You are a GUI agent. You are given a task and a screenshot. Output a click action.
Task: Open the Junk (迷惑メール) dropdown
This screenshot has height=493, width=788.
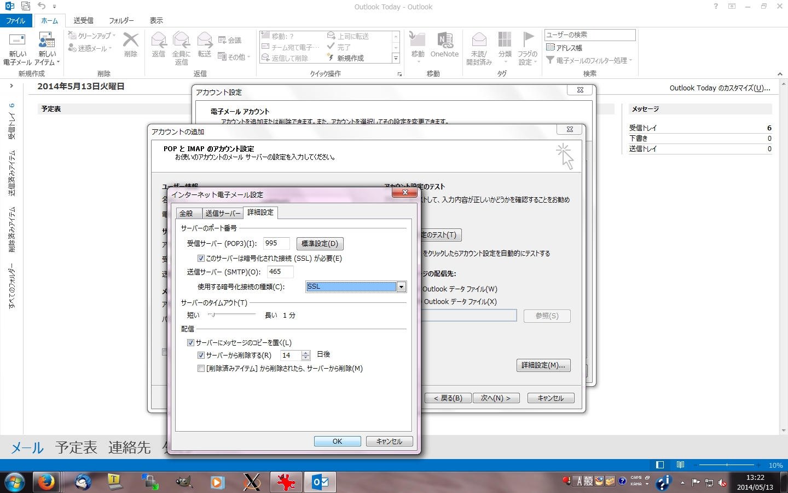point(90,48)
